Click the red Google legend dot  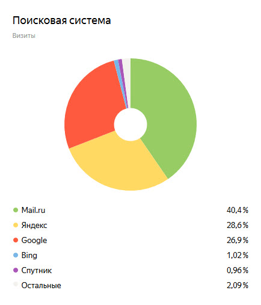[x=16, y=240]
